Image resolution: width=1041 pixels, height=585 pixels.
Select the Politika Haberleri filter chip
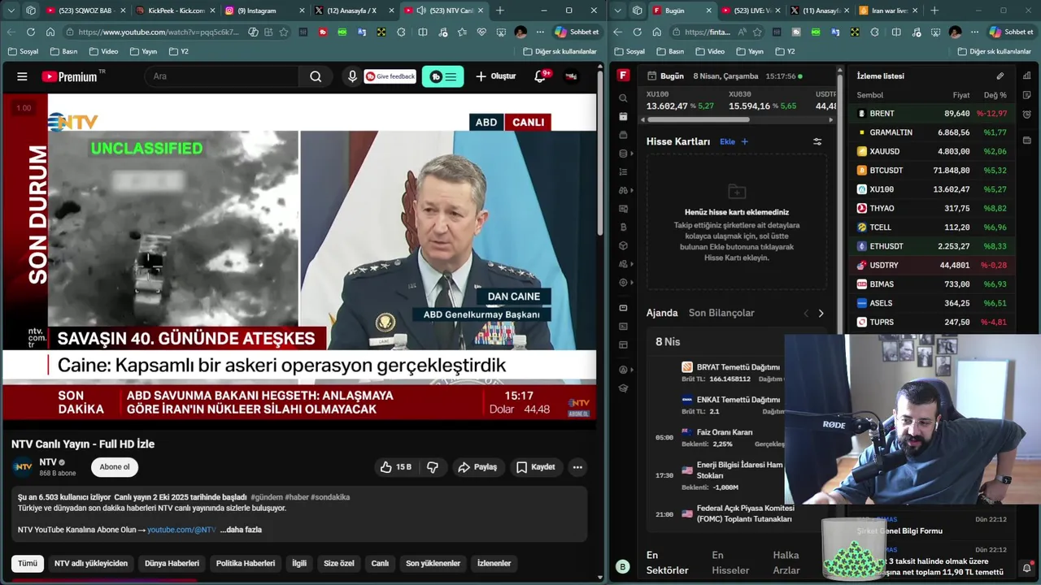click(x=245, y=563)
